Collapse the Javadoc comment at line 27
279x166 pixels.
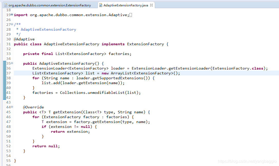pyautogui.click(x=12, y=24)
